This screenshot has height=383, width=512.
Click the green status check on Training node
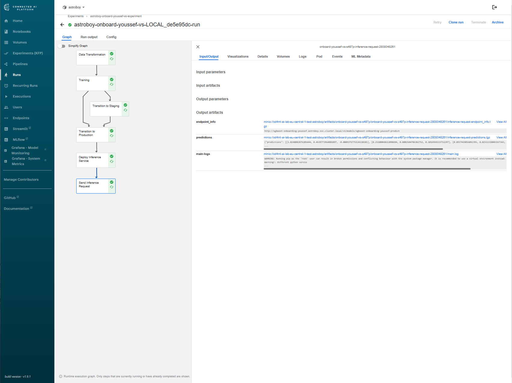coord(112,80)
